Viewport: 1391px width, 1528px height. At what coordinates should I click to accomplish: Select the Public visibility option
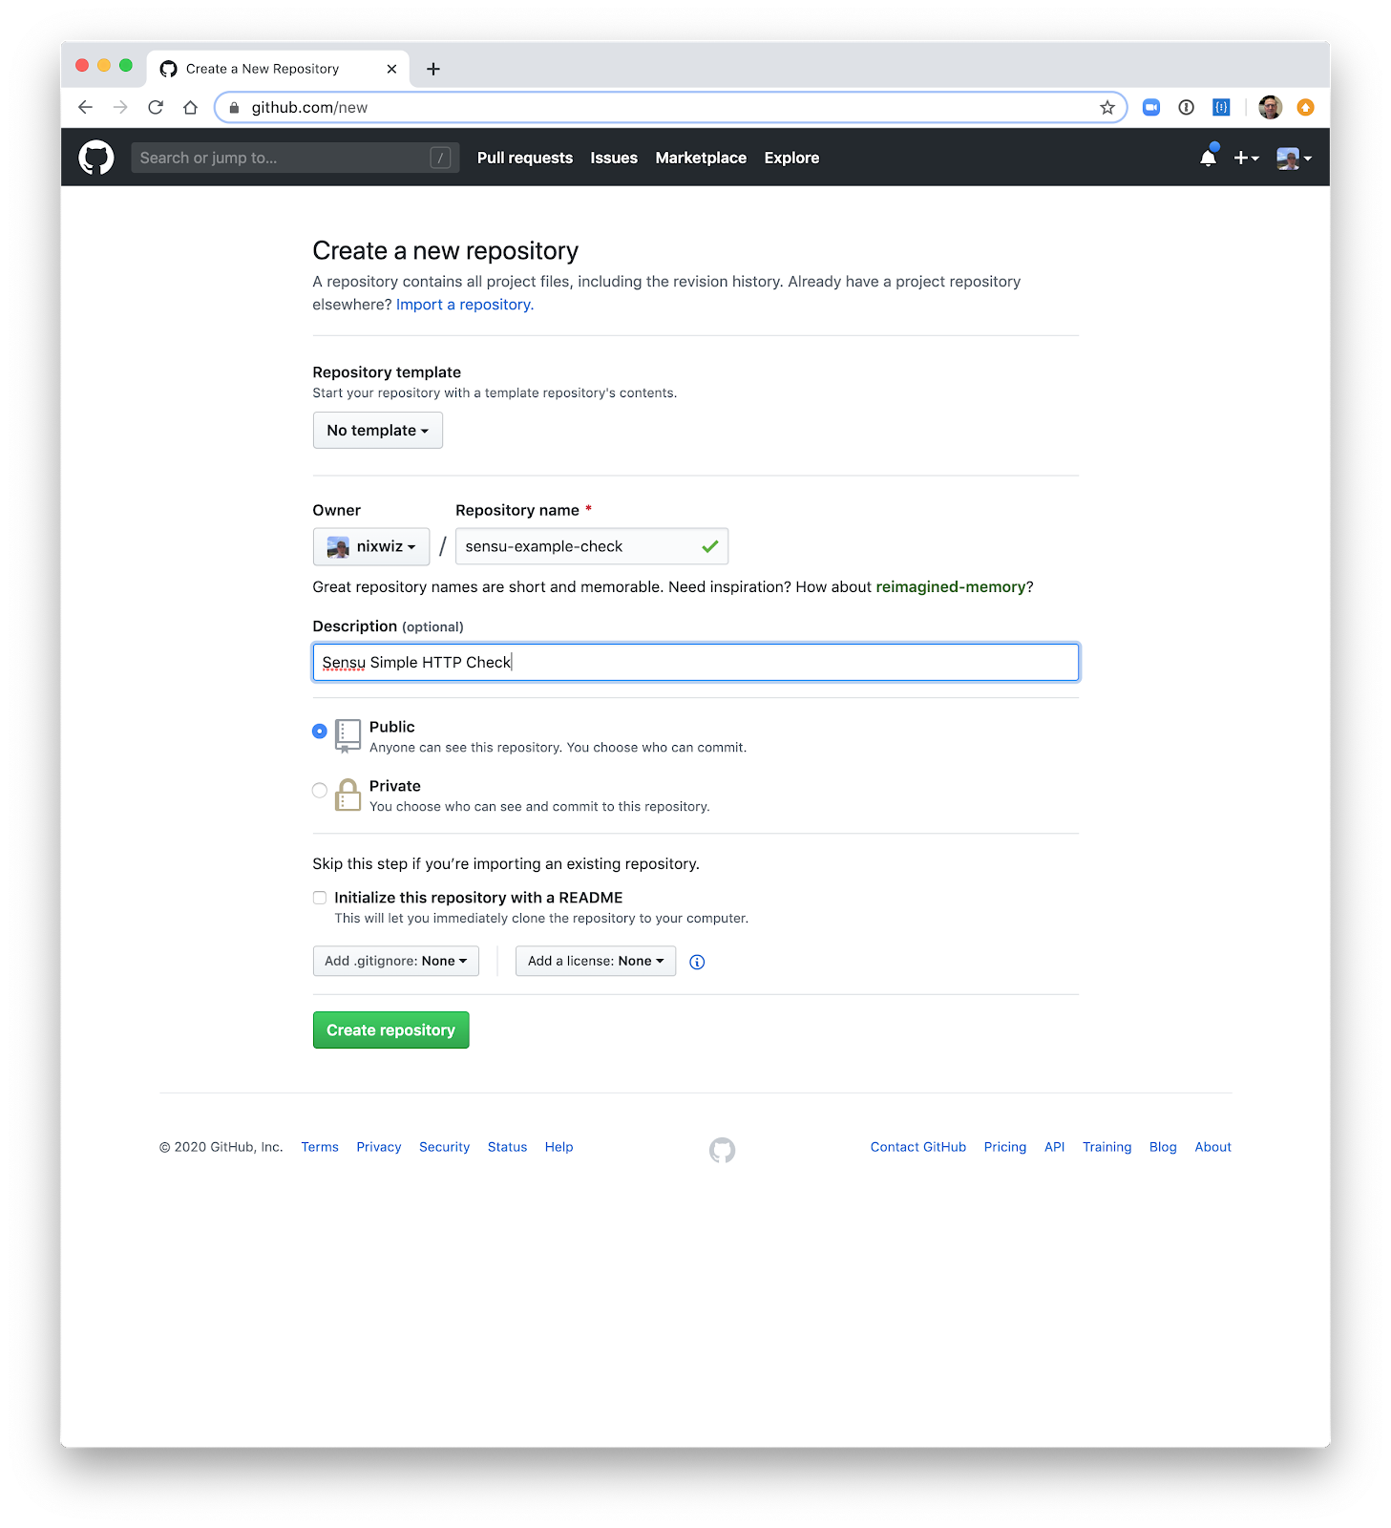point(320,731)
